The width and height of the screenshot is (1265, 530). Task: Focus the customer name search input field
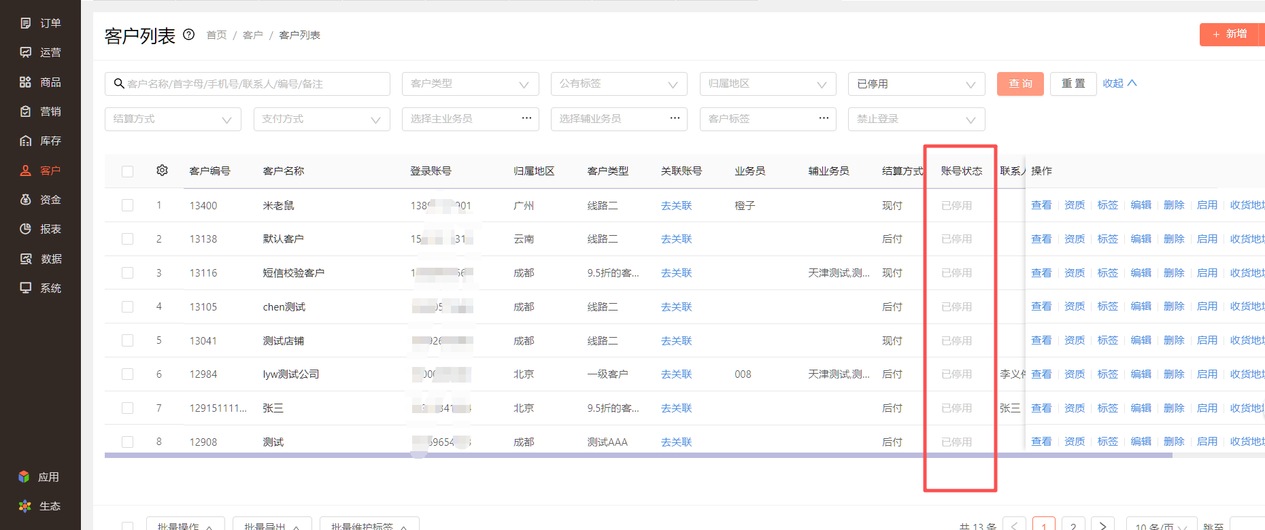(x=248, y=84)
